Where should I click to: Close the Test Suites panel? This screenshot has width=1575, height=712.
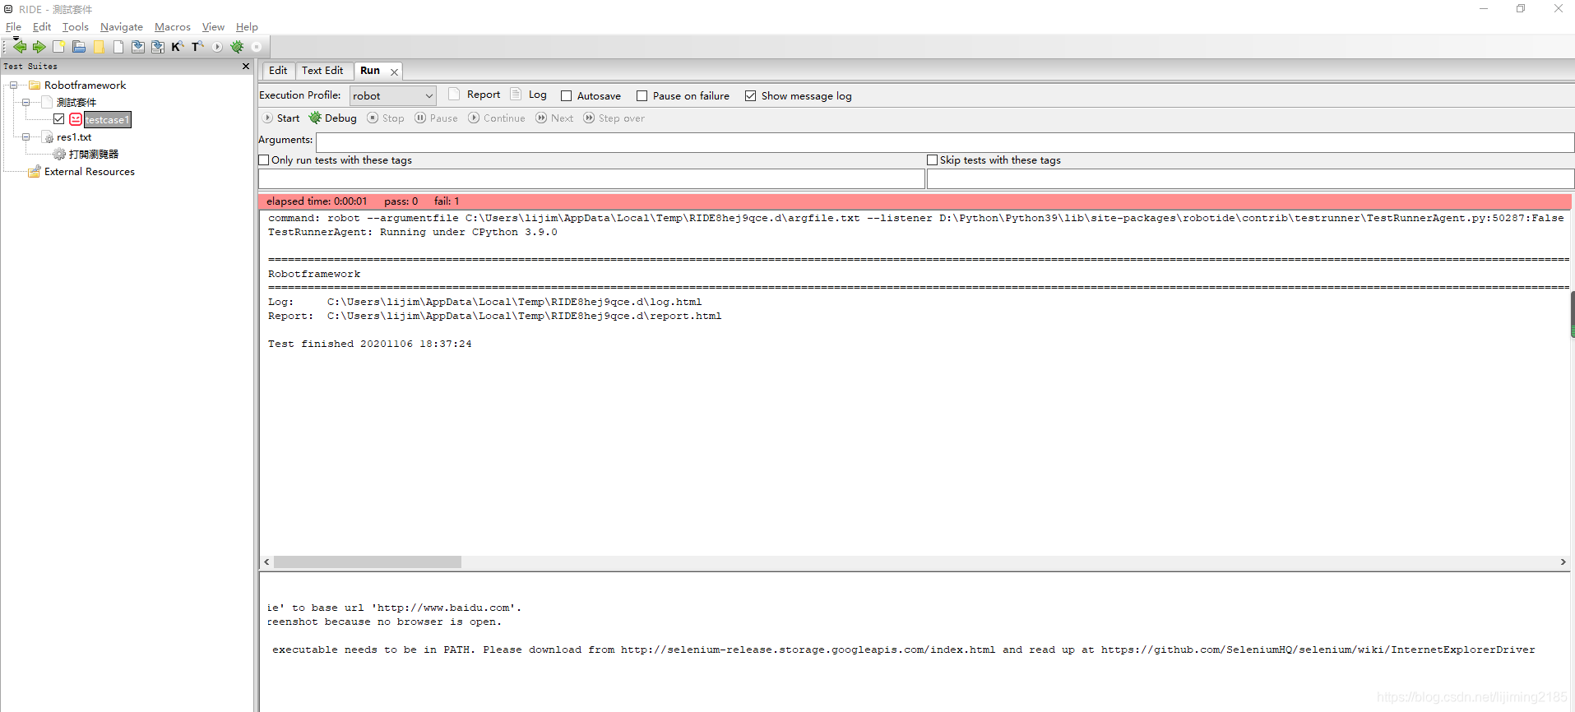[x=245, y=67]
